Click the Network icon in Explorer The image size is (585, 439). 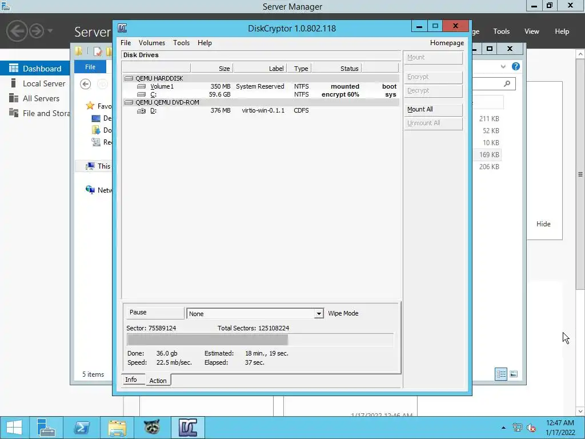point(90,190)
